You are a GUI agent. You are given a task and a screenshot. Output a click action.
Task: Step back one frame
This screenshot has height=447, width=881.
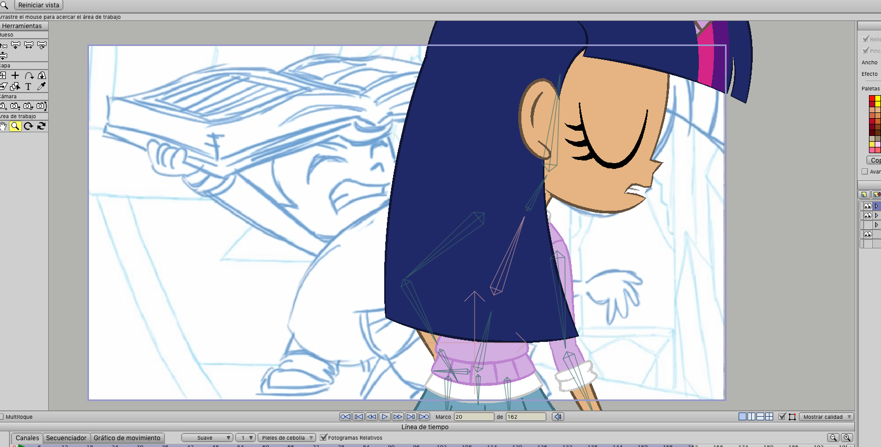pyautogui.click(x=359, y=417)
